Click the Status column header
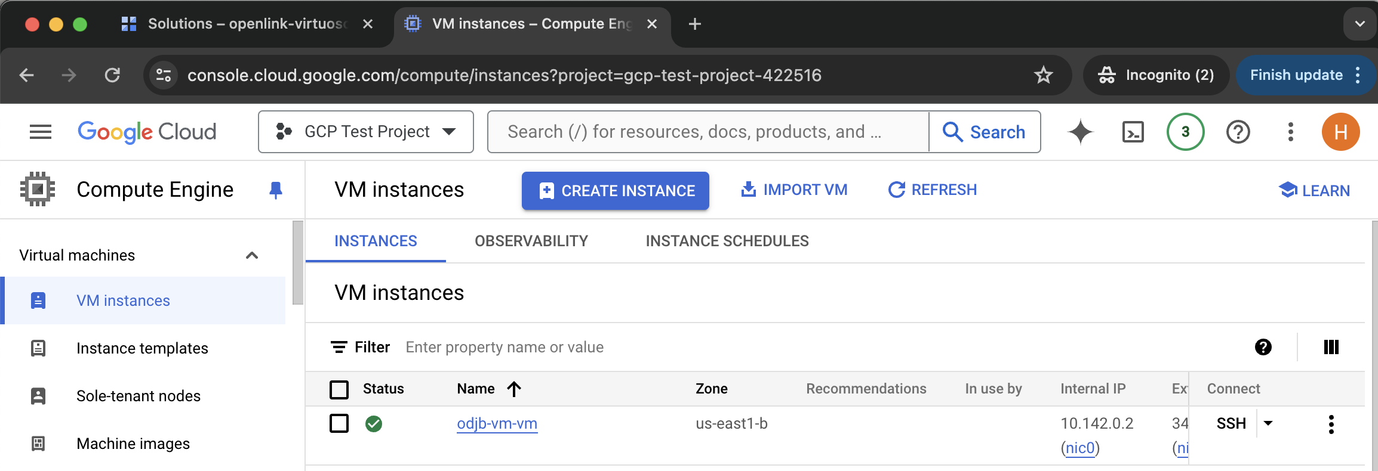 383,389
